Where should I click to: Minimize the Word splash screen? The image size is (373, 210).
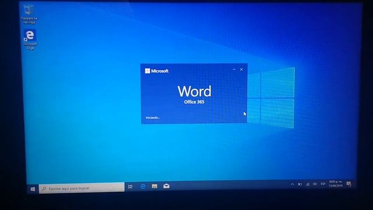(234, 69)
